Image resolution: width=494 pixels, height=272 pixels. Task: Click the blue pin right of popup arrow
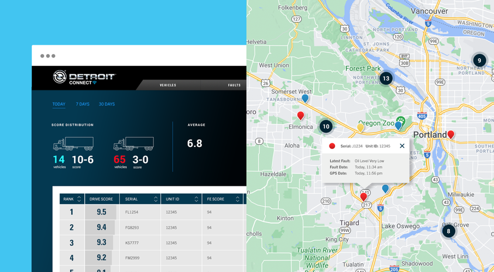385,189
